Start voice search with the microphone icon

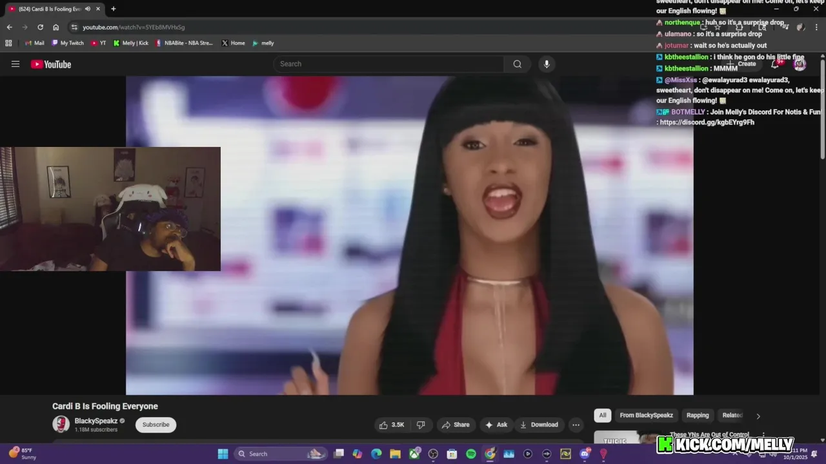547,64
